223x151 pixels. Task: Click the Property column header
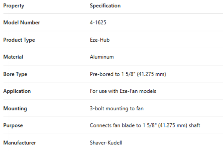[x=14, y=6]
